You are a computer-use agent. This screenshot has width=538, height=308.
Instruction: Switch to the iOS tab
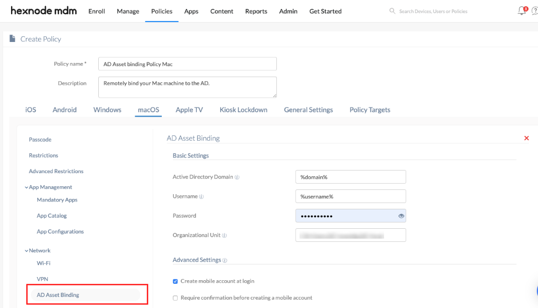tap(30, 110)
